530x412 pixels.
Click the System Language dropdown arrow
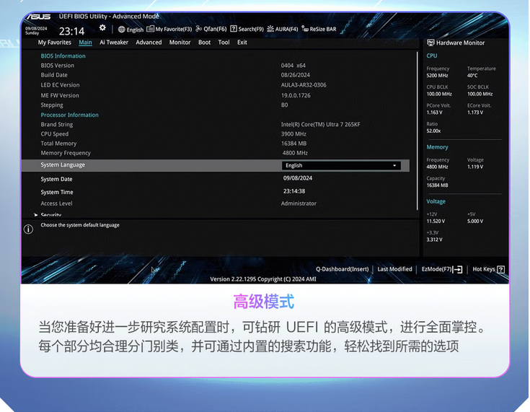394,165
